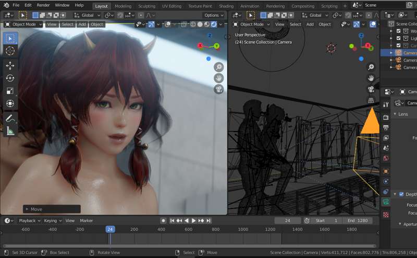Open the Output properties tab (printer icon)

click(386, 127)
